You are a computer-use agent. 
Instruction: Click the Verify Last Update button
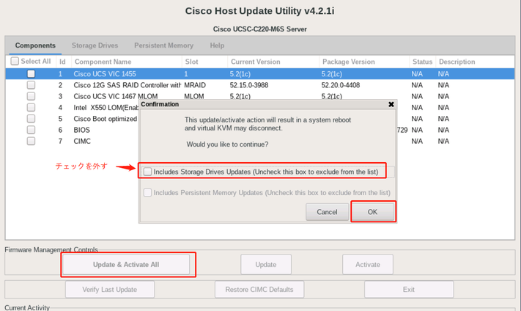tap(110, 290)
